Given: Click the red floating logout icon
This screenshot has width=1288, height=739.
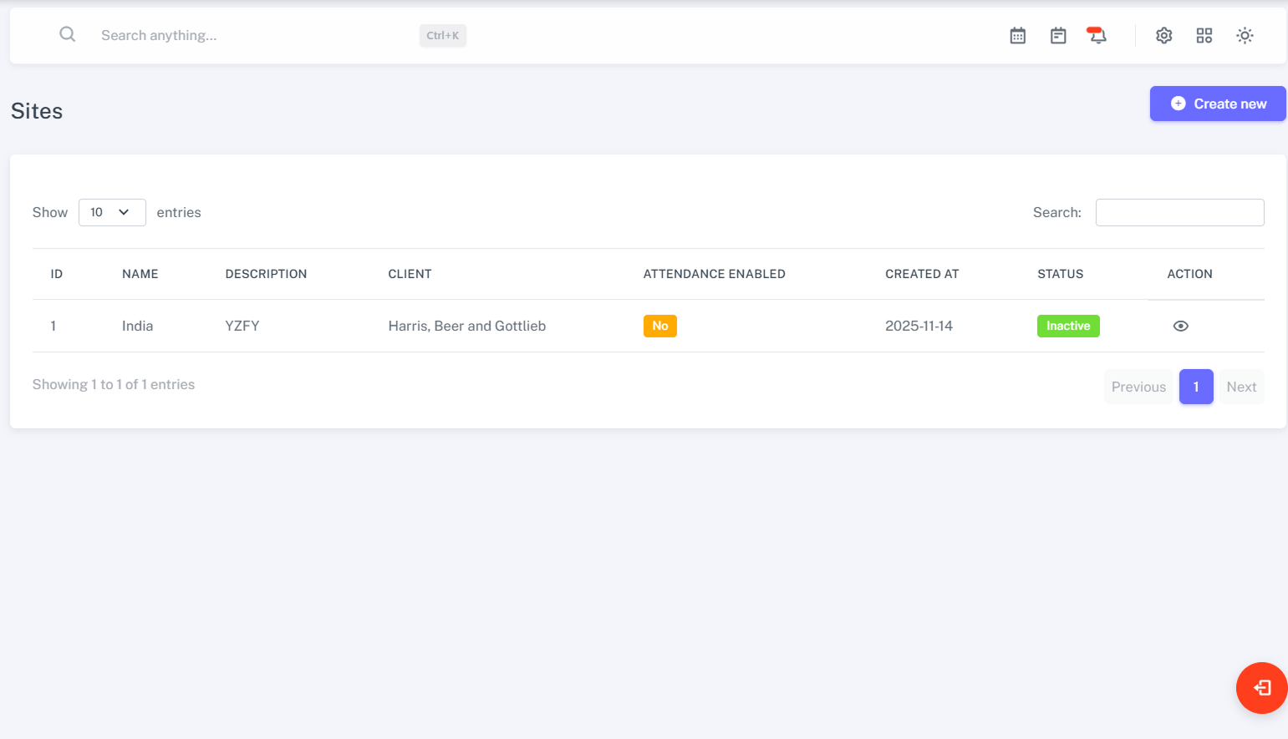Looking at the screenshot, I should [x=1261, y=687].
